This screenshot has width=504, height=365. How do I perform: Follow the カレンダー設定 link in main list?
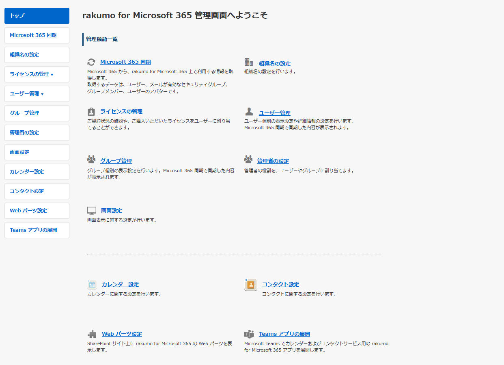(x=120, y=284)
